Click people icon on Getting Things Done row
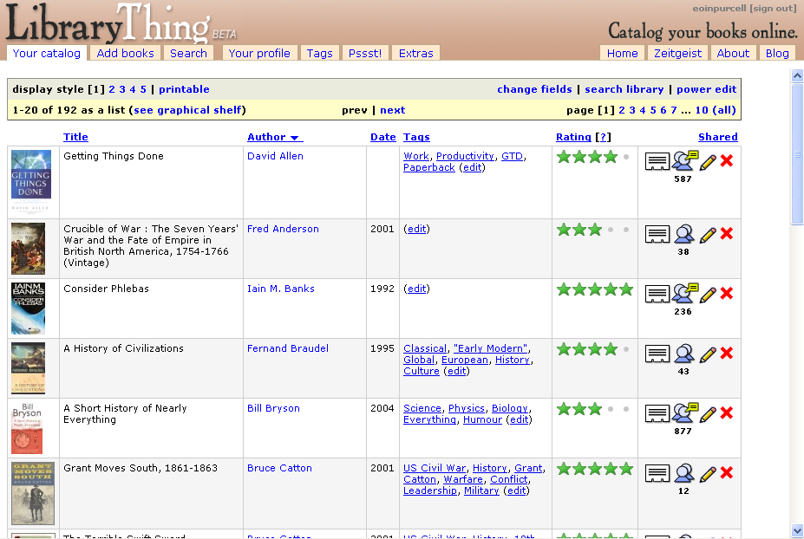This screenshot has height=539, width=804. tap(685, 161)
